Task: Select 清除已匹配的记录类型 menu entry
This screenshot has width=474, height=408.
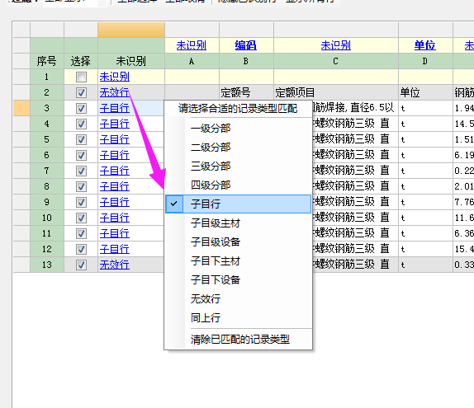Action: 238,340
